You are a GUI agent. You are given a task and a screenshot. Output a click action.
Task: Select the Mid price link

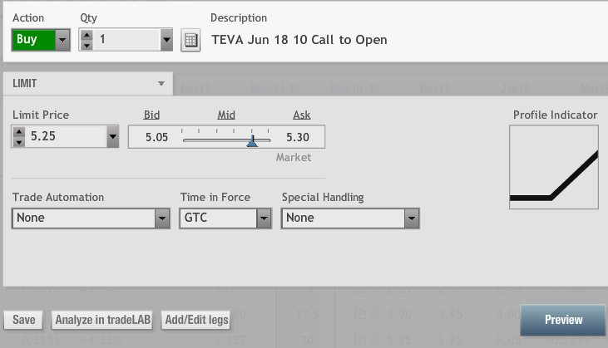(226, 115)
